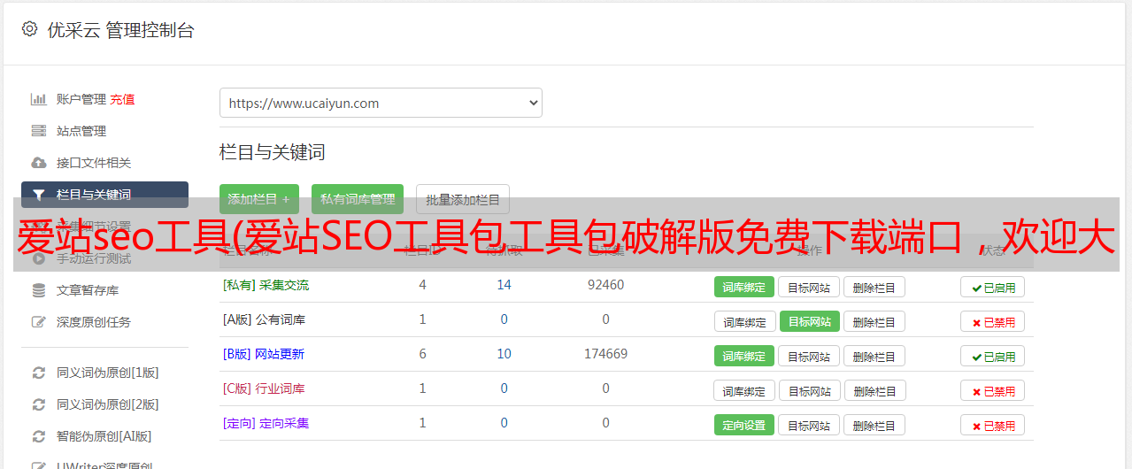Viewport: 1132px width, 469px height.
Task: Open the site URL dropdown
Action: (x=381, y=103)
